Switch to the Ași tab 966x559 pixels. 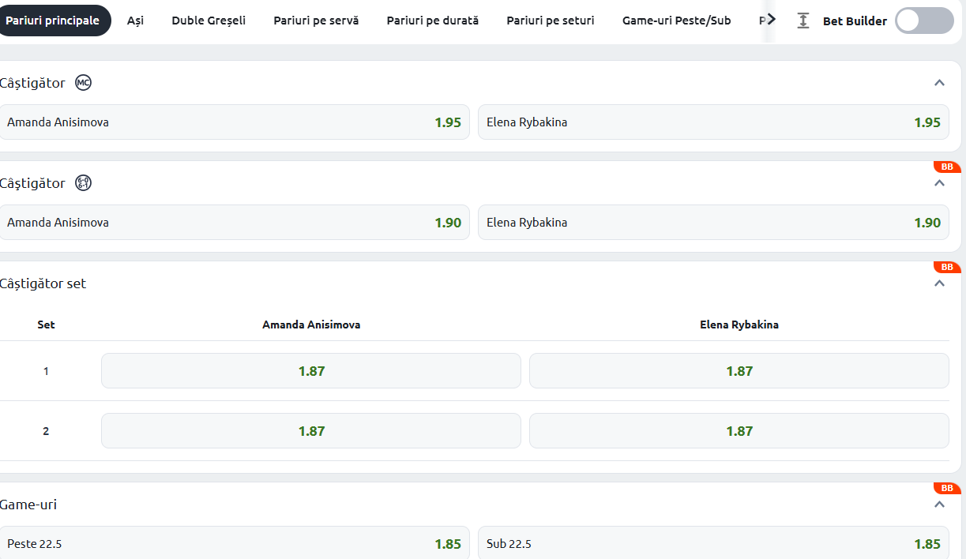click(x=135, y=21)
